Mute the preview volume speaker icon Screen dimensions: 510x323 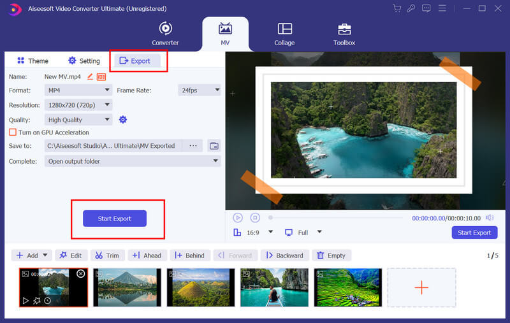point(490,218)
